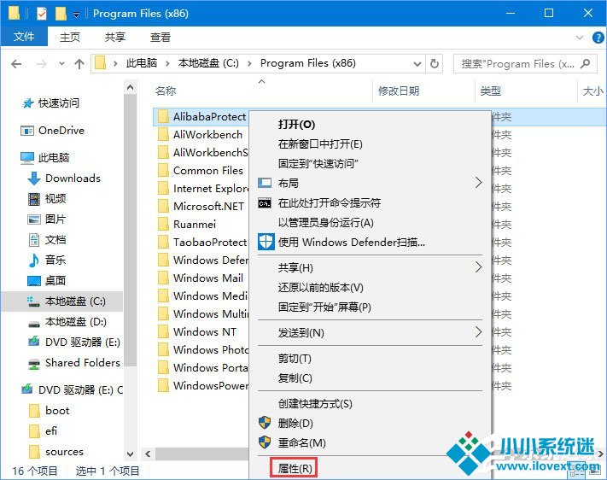
Task: Scan with 使用 Windows Defender扫描
Action: pos(351,242)
